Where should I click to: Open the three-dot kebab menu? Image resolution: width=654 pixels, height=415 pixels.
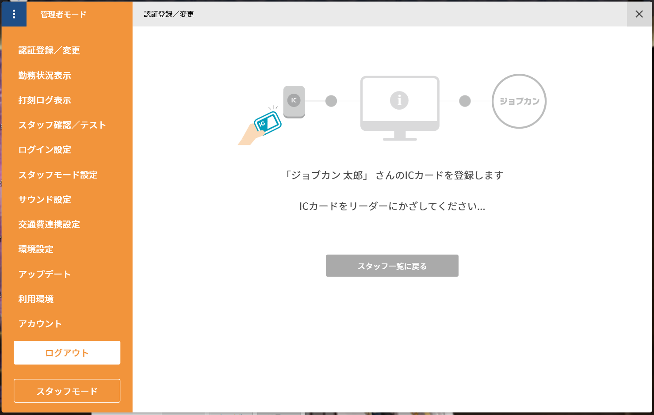[x=14, y=14]
